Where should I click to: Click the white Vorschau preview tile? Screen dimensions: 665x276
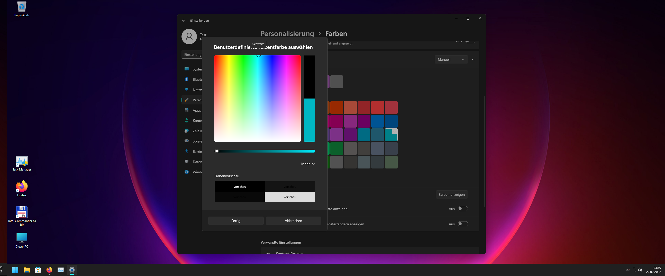coord(290,197)
